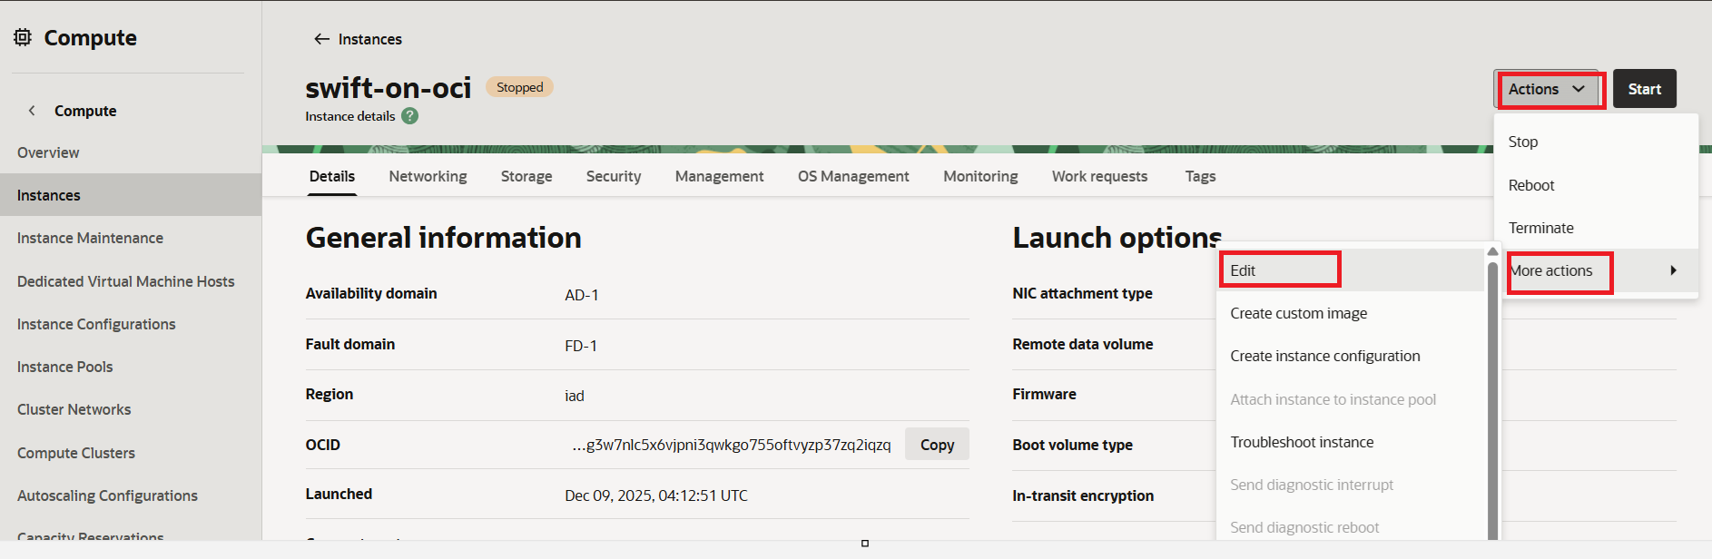
Task: Switch to the Monitoring tab
Action: click(980, 176)
